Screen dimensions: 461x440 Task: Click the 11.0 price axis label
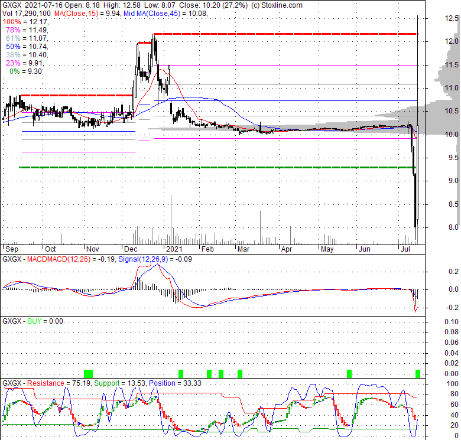[452, 88]
